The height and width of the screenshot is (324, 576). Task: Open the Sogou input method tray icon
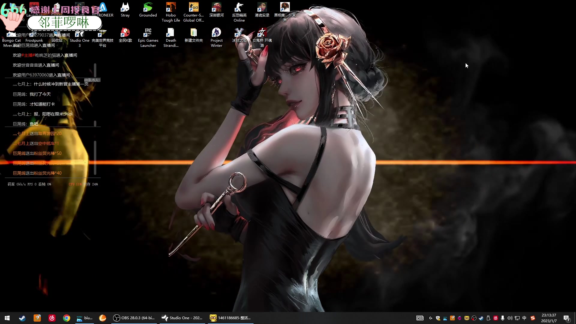click(533, 318)
